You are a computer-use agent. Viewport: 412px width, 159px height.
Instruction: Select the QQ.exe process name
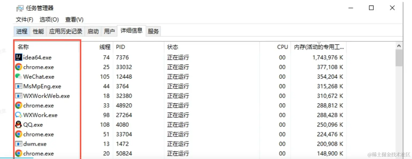tap(33, 125)
